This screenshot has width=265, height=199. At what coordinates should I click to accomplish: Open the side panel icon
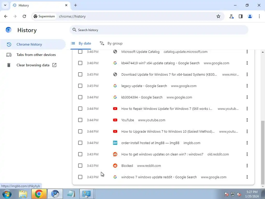241,16
